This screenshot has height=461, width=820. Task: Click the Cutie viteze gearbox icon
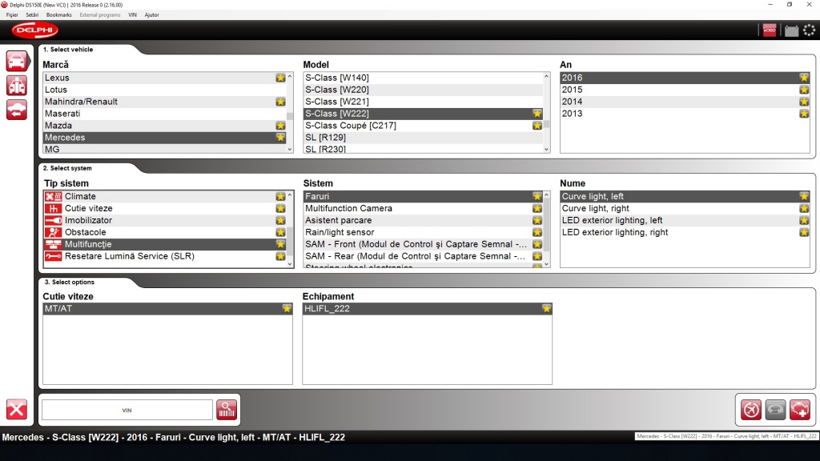53,209
